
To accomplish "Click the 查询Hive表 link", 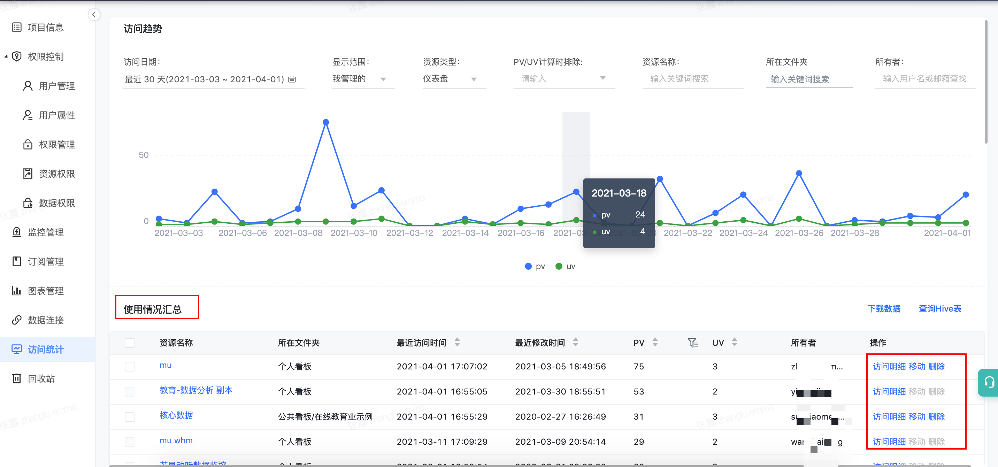I will [x=940, y=308].
